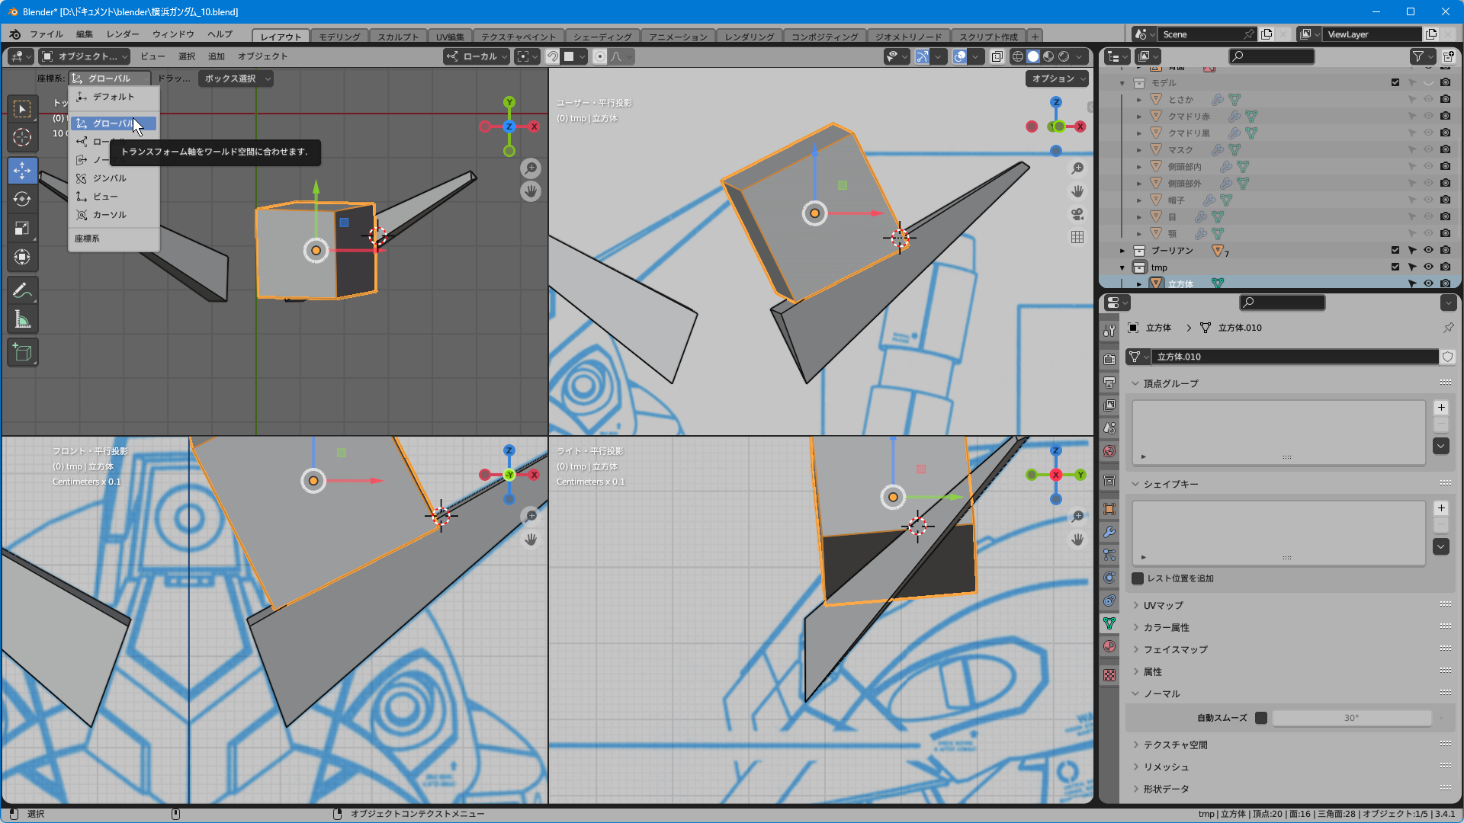This screenshot has height=823, width=1464.
Task: Select the 3D Cursor tool
Action: coord(22,137)
